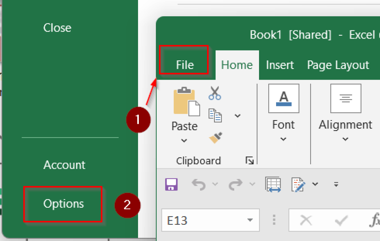Screen dimensions: 380x241
Task: Copy the selection with the Copy icon
Action: point(216,115)
